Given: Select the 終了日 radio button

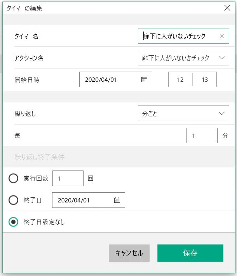Looking at the screenshot, I should (13, 200).
